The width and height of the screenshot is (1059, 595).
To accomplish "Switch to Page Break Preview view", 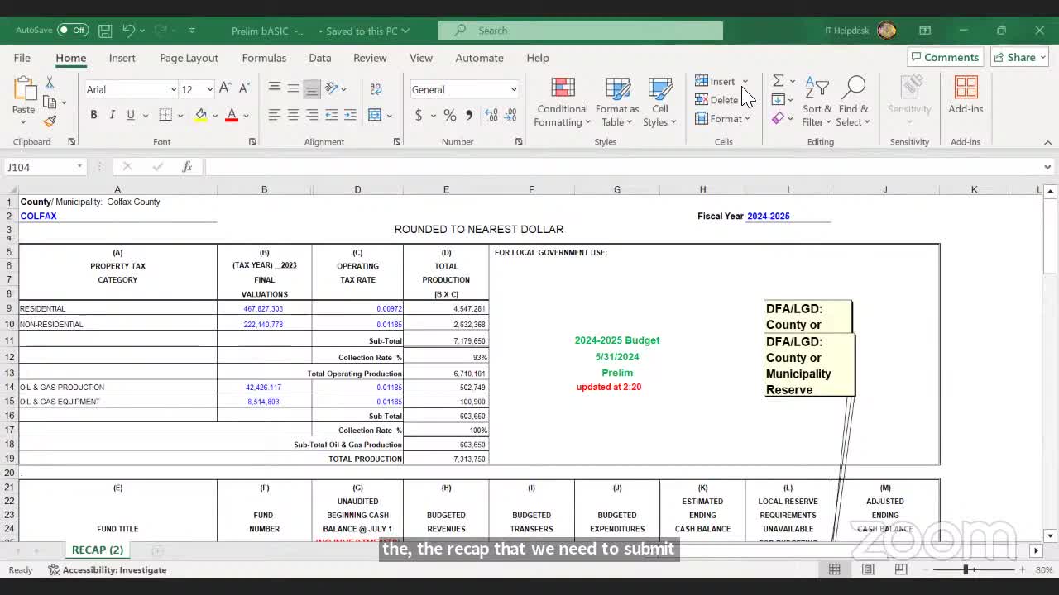I will [x=901, y=569].
